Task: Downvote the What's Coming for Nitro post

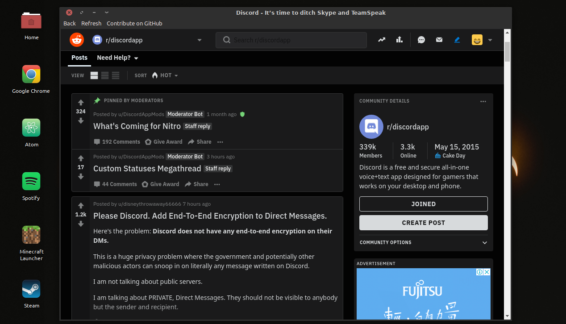Action: (81, 120)
